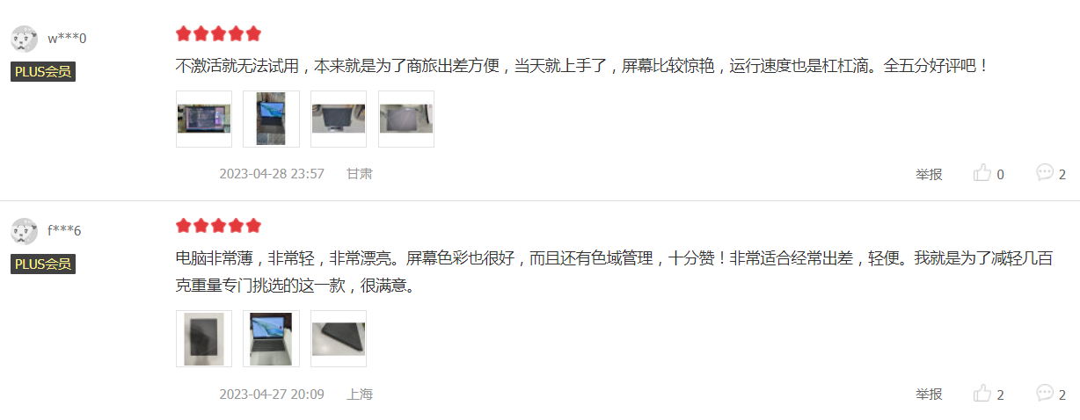Open comment bubble on w***0's review

(1045, 172)
